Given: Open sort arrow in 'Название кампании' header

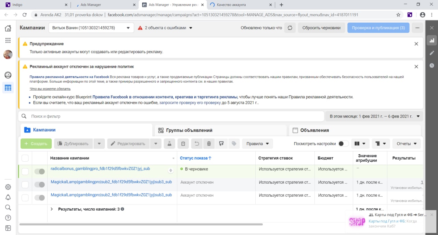Looking at the screenshot, I should [x=173, y=158].
